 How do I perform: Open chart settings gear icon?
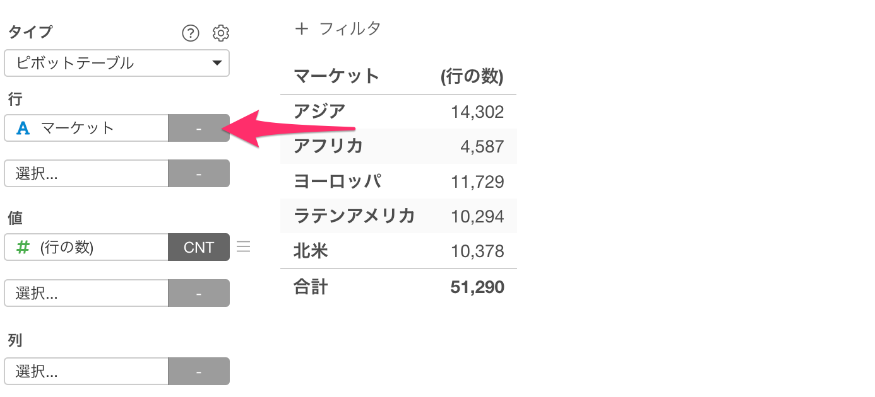coord(221,33)
